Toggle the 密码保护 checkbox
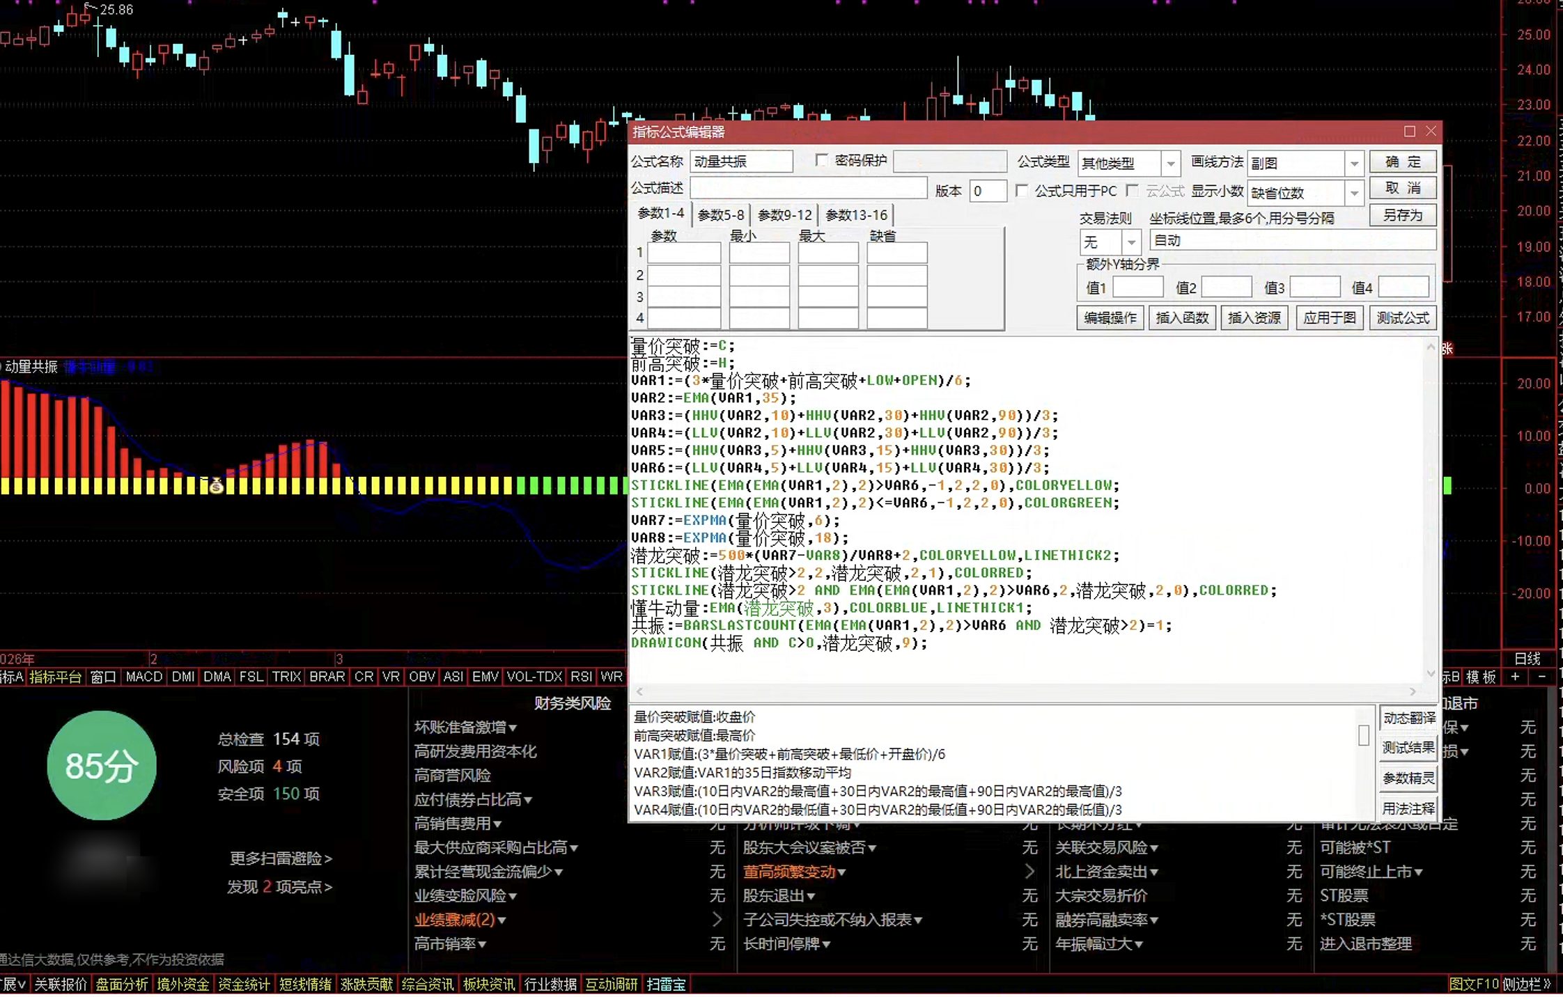The height and width of the screenshot is (997, 1563). pos(822,160)
